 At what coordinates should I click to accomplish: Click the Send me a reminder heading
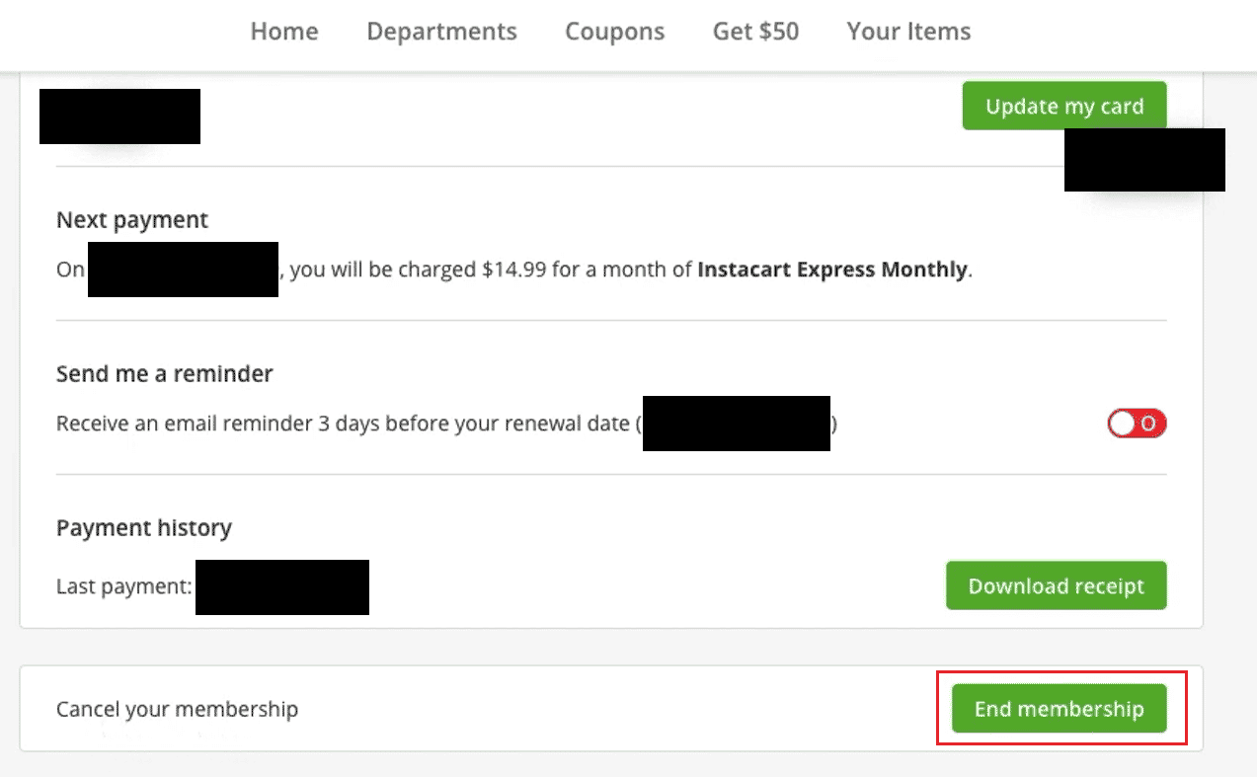click(165, 374)
